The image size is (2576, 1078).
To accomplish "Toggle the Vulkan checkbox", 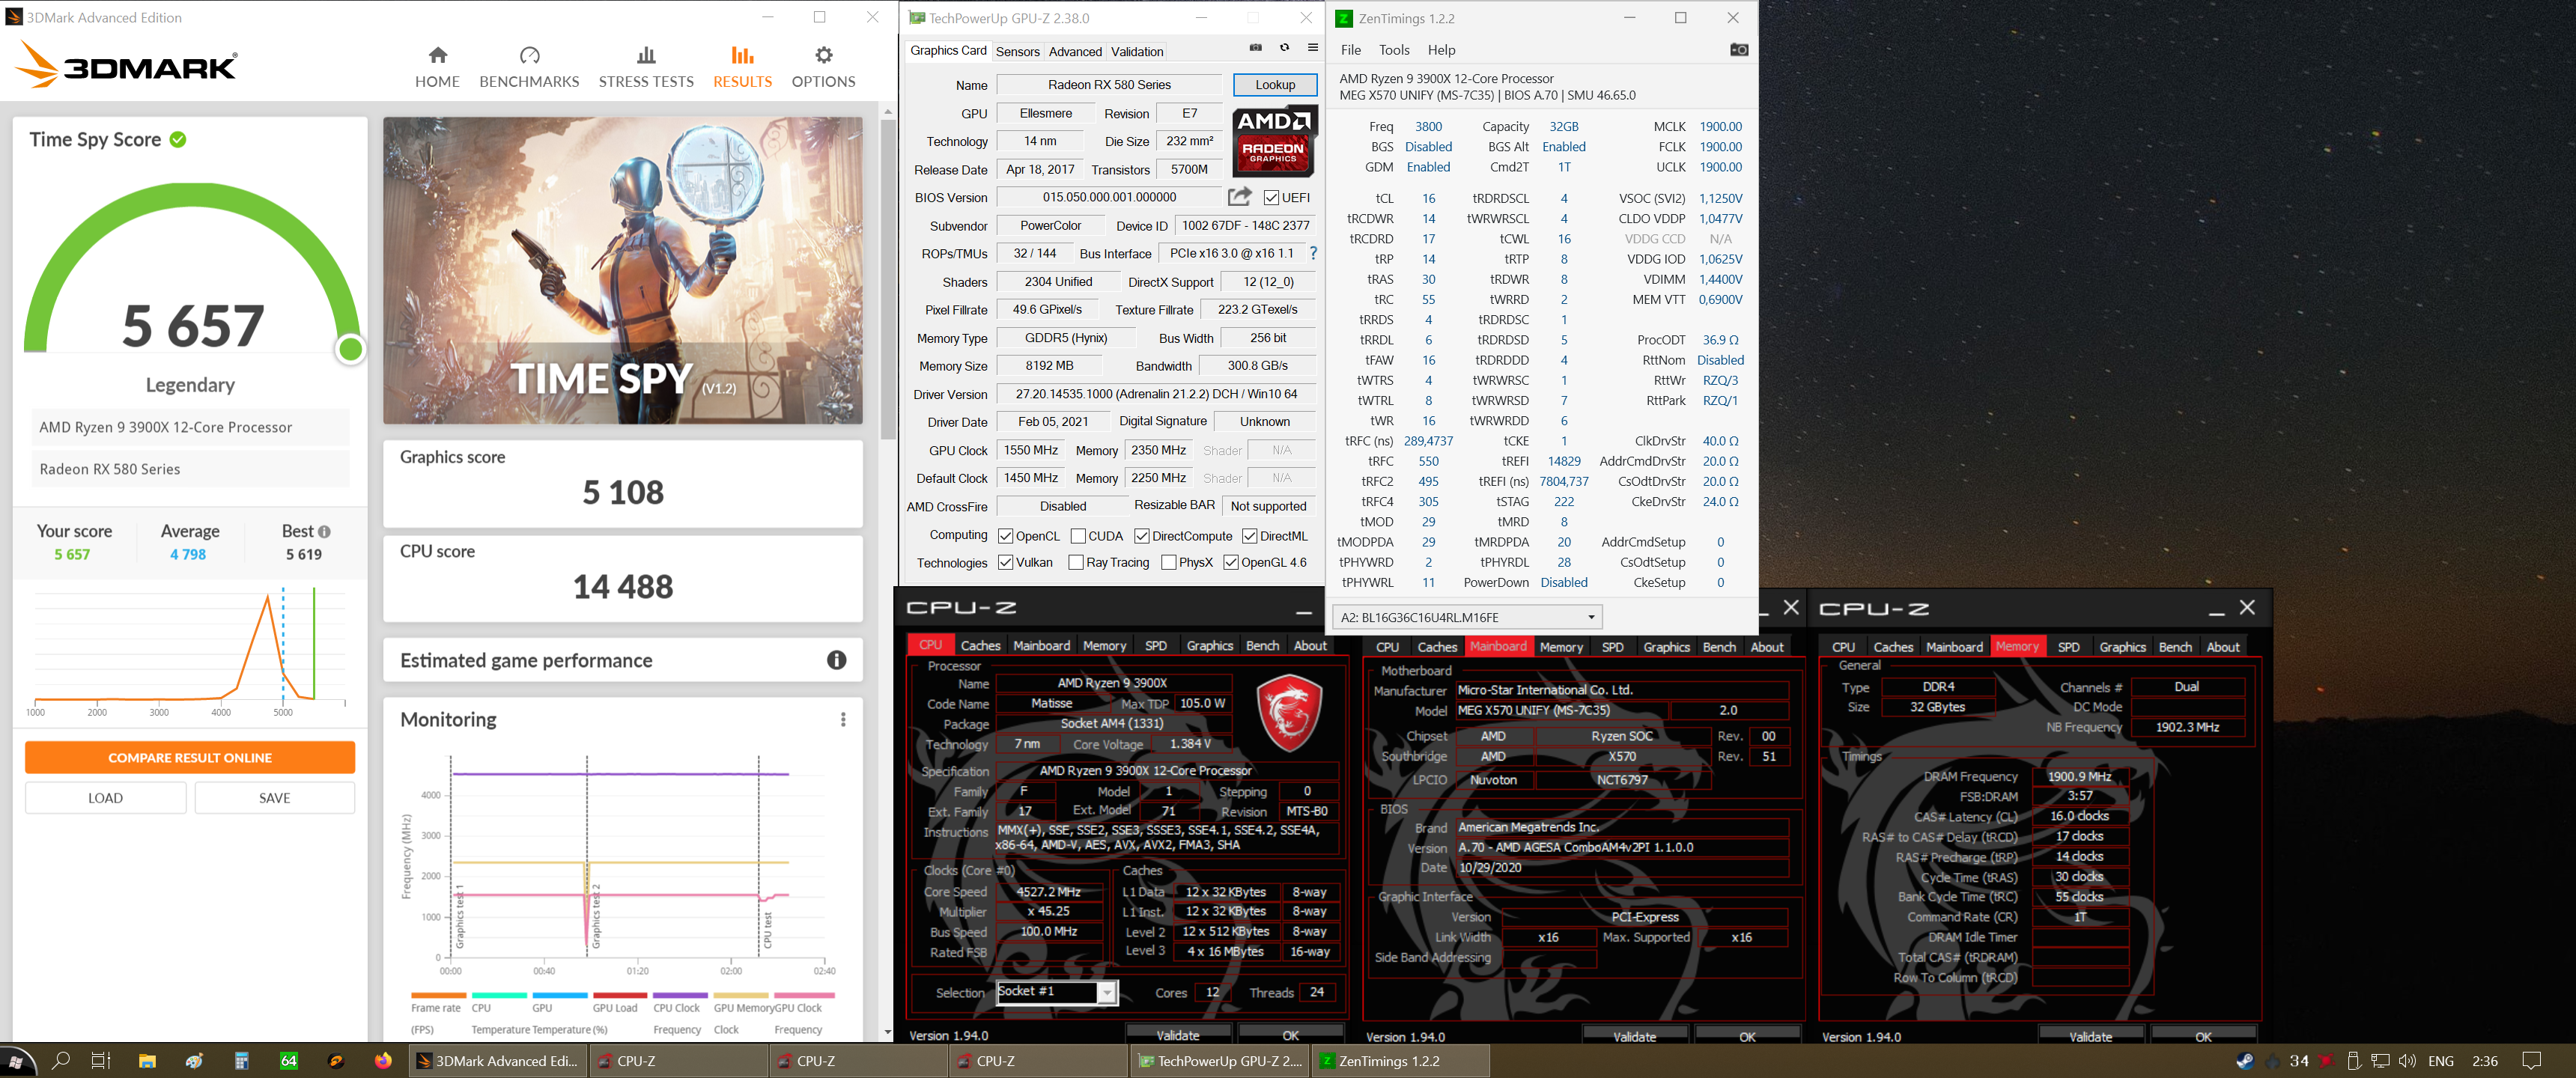I will (x=1006, y=563).
